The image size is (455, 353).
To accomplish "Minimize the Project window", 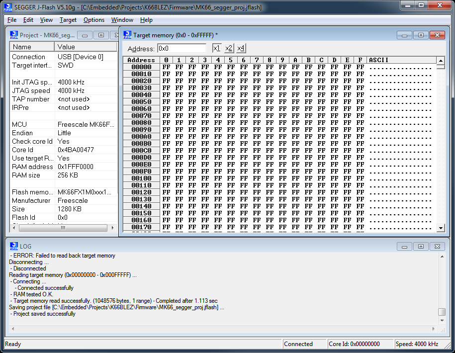I will coord(85,35).
